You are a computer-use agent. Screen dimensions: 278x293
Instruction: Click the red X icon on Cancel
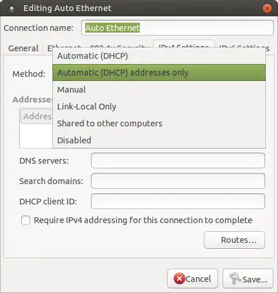(179, 278)
